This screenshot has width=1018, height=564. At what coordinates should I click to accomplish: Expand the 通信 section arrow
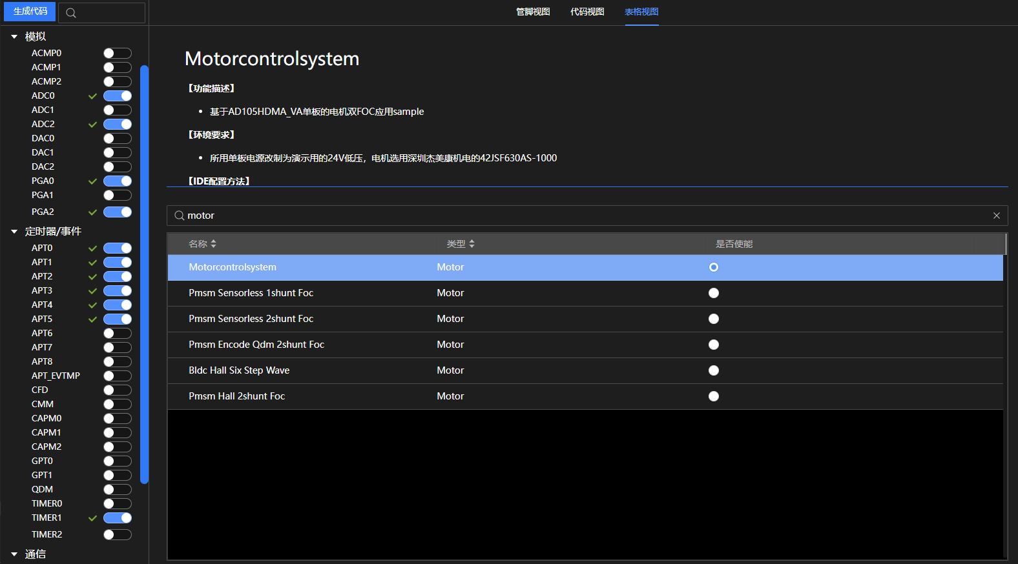14,554
